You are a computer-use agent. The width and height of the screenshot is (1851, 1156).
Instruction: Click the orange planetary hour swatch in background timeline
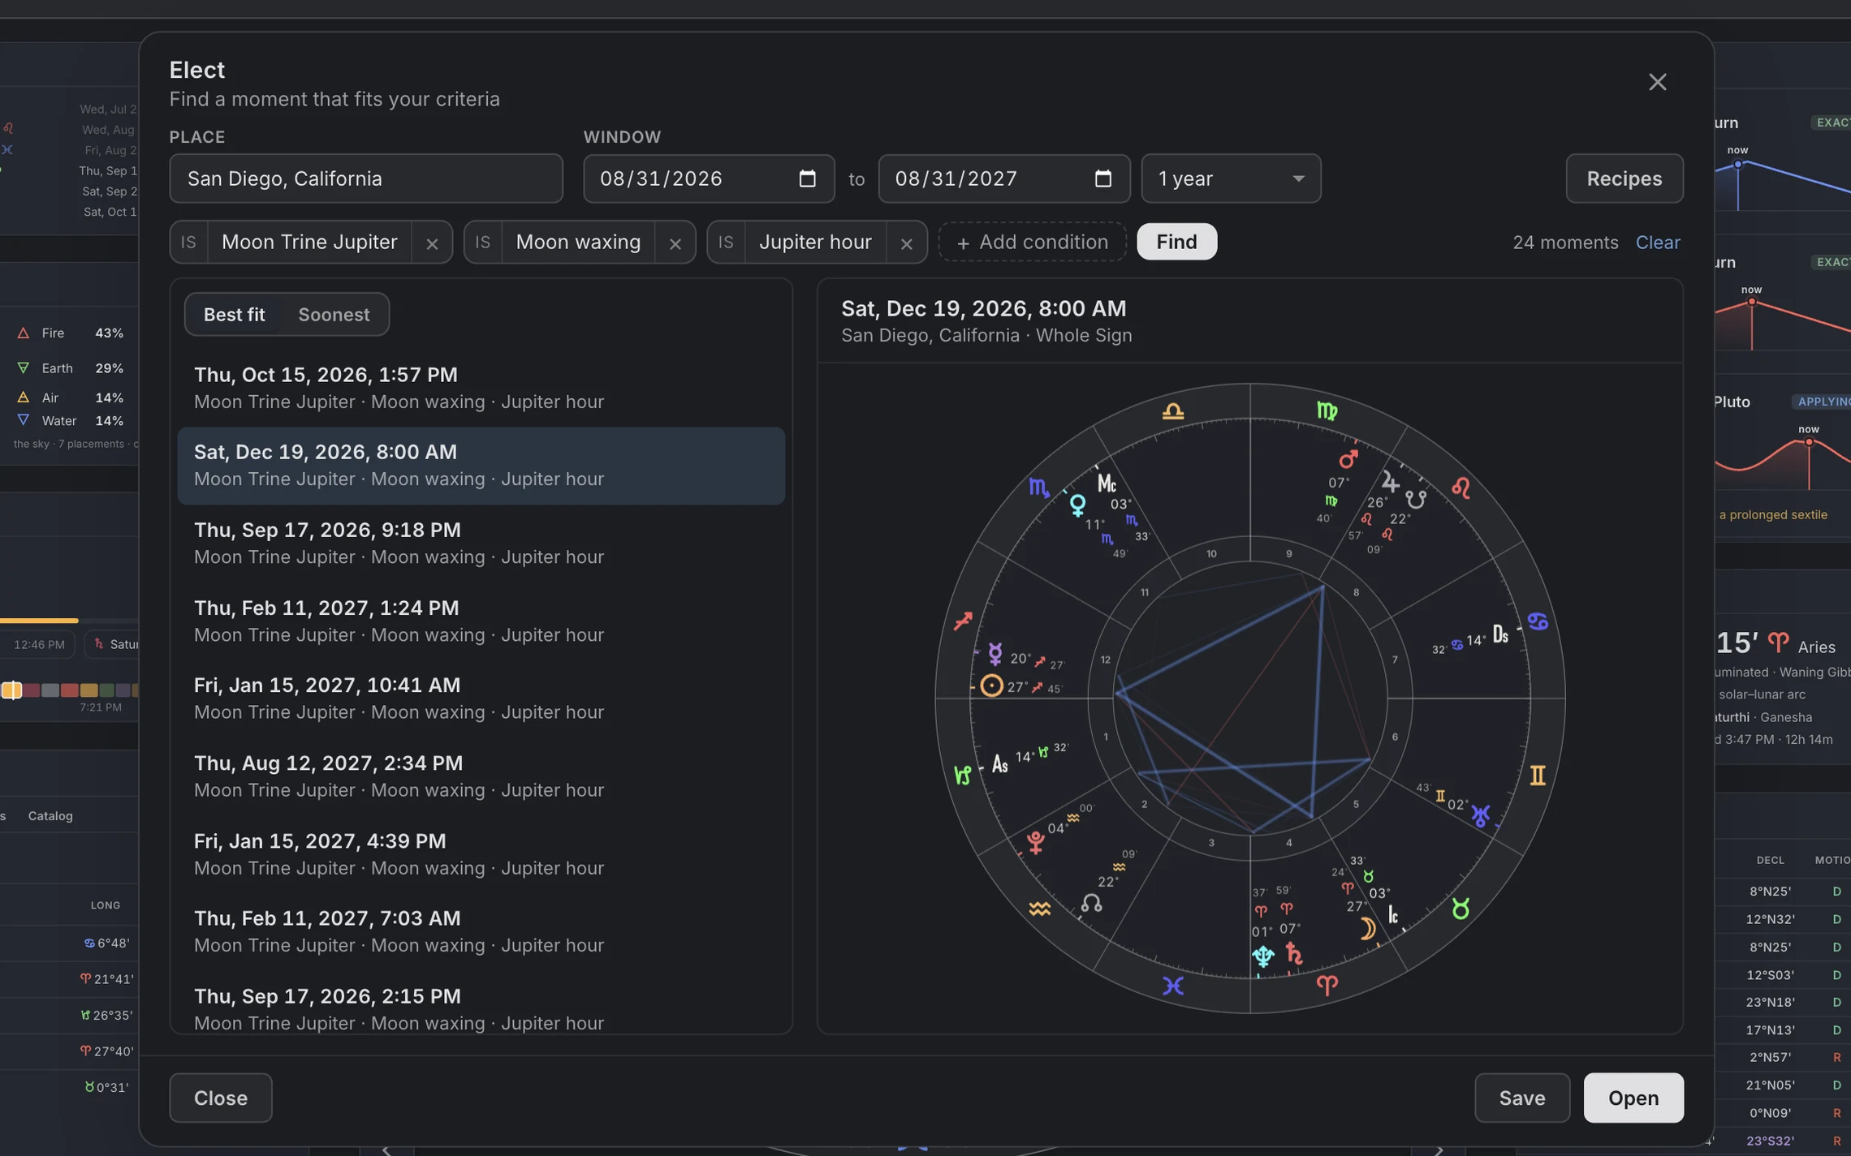[x=11, y=690]
